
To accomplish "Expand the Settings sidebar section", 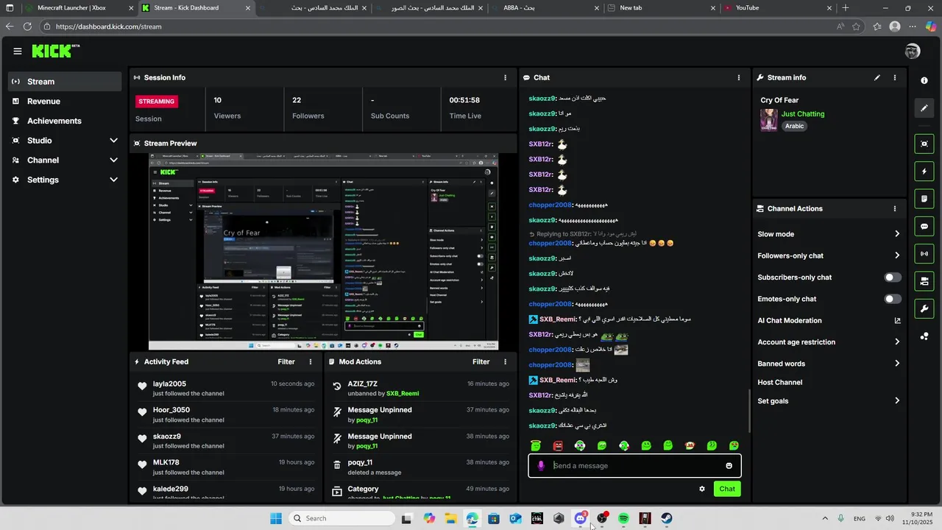I will [x=65, y=180].
